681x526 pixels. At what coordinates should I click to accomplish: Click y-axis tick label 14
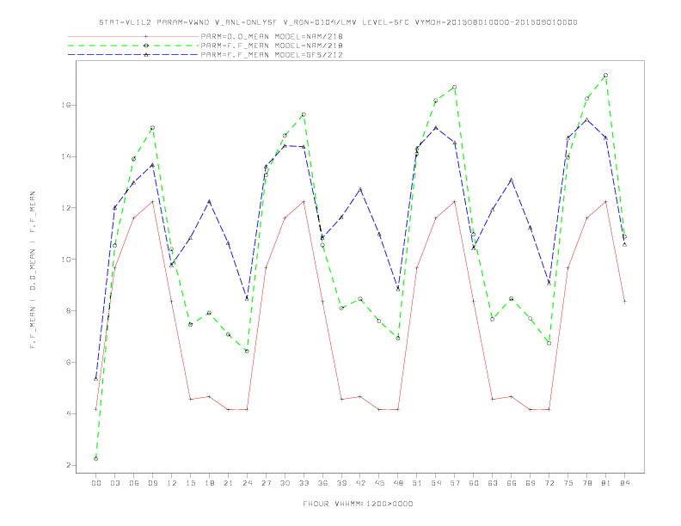(65, 156)
